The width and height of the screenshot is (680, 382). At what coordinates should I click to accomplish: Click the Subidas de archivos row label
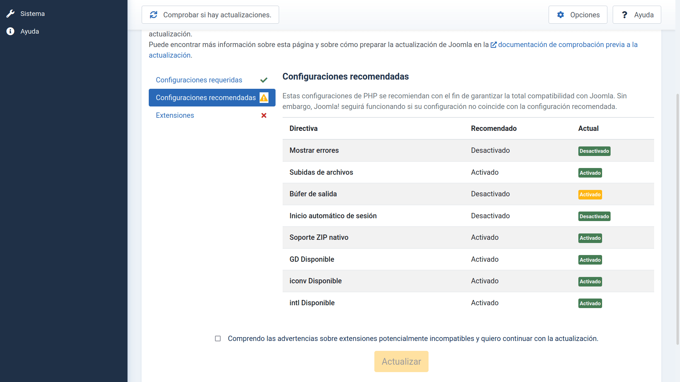[x=321, y=172]
